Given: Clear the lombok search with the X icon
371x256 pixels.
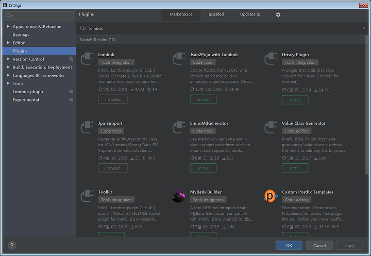Looking at the screenshot, I should (364, 28).
